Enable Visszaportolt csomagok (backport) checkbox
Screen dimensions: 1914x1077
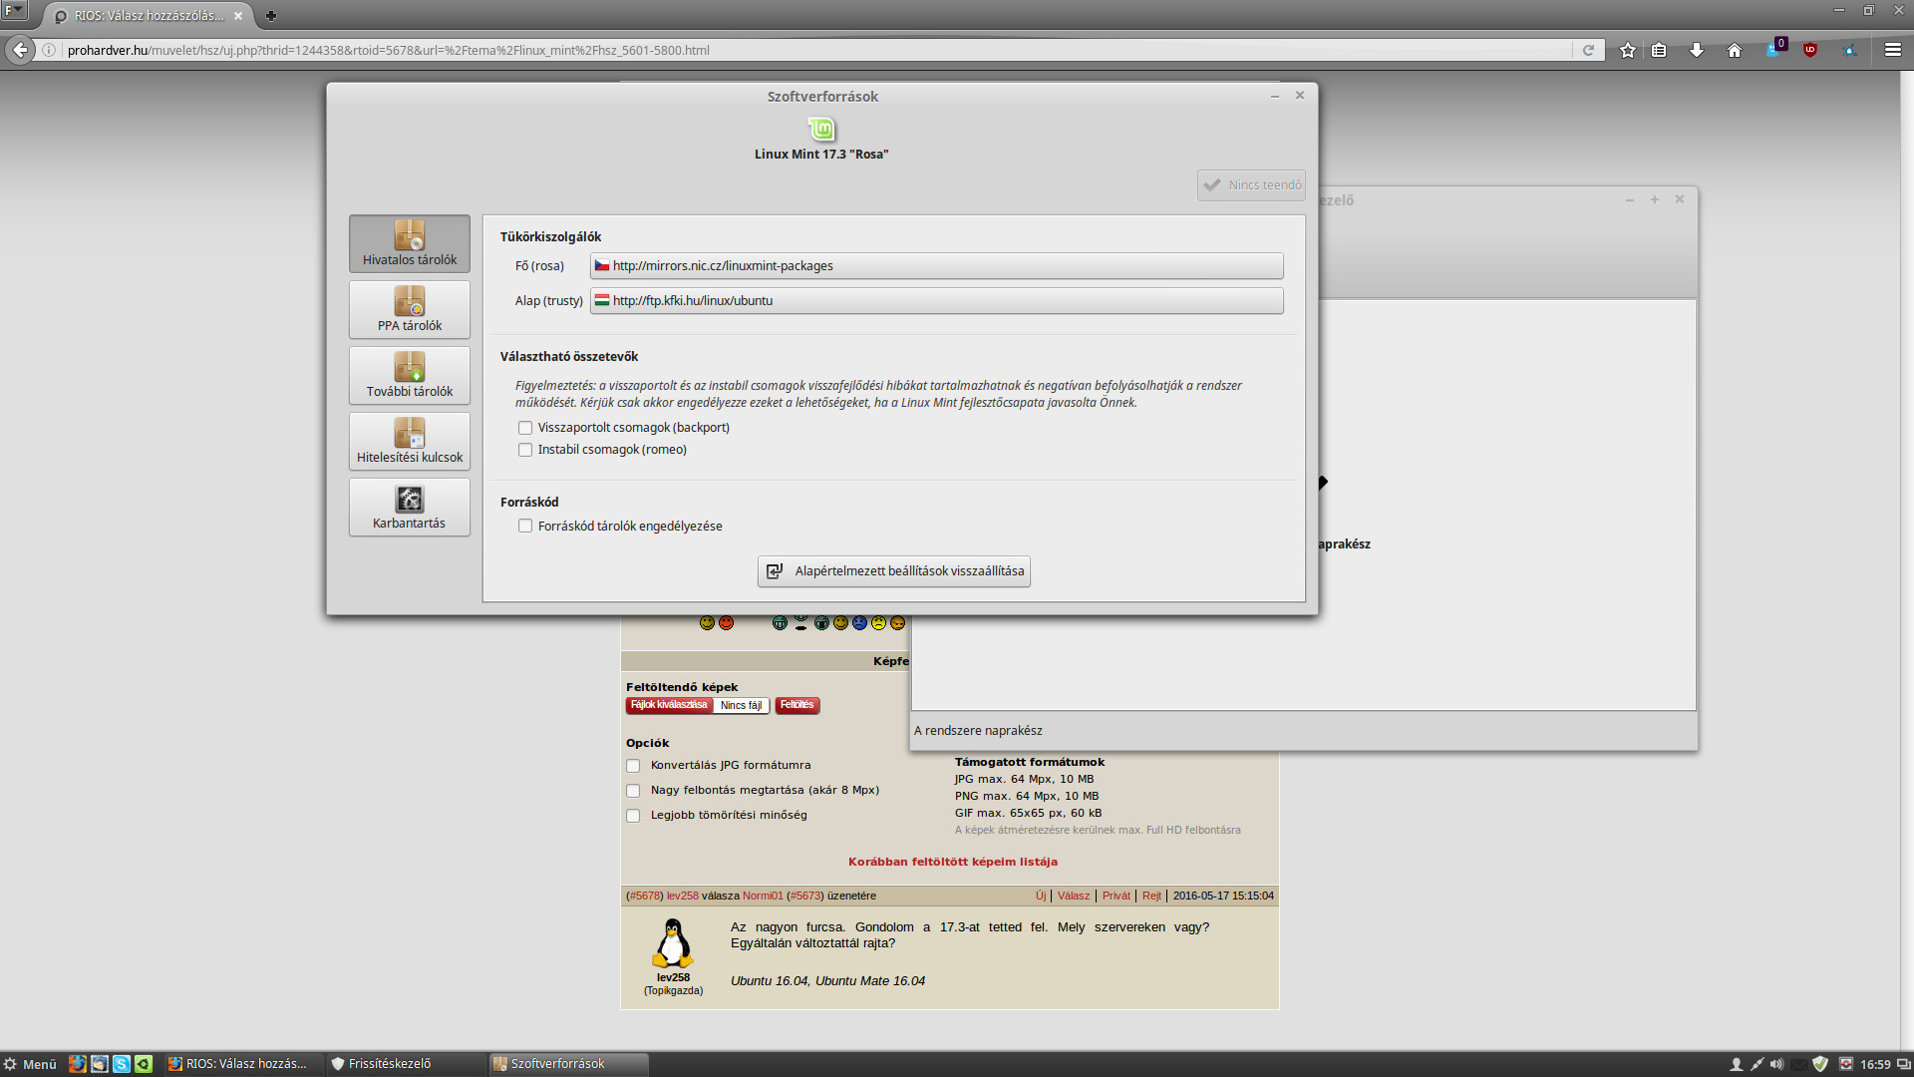click(x=525, y=428)
